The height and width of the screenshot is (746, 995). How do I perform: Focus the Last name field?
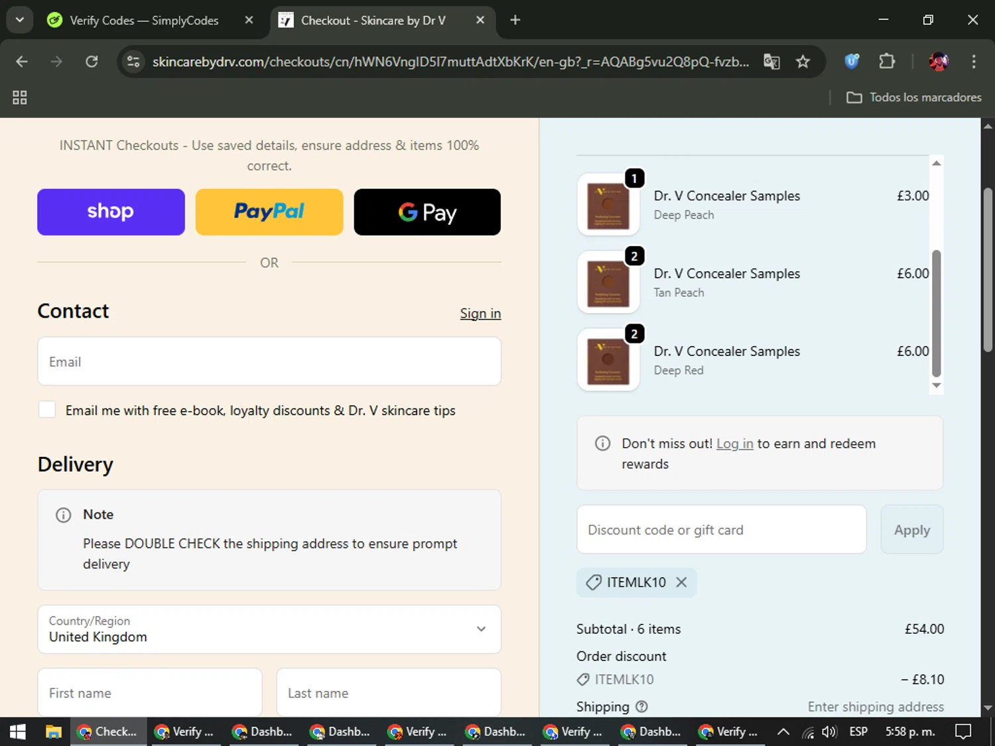point(389,692)
